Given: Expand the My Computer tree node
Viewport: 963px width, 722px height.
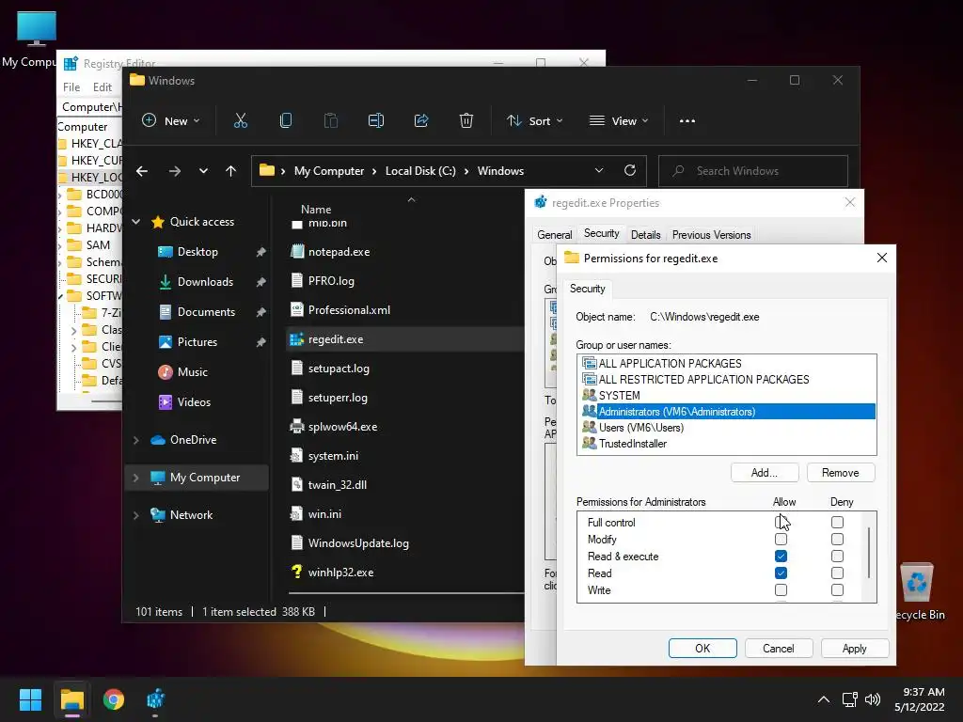Looking at the screenshot, I should click(136, 477).
